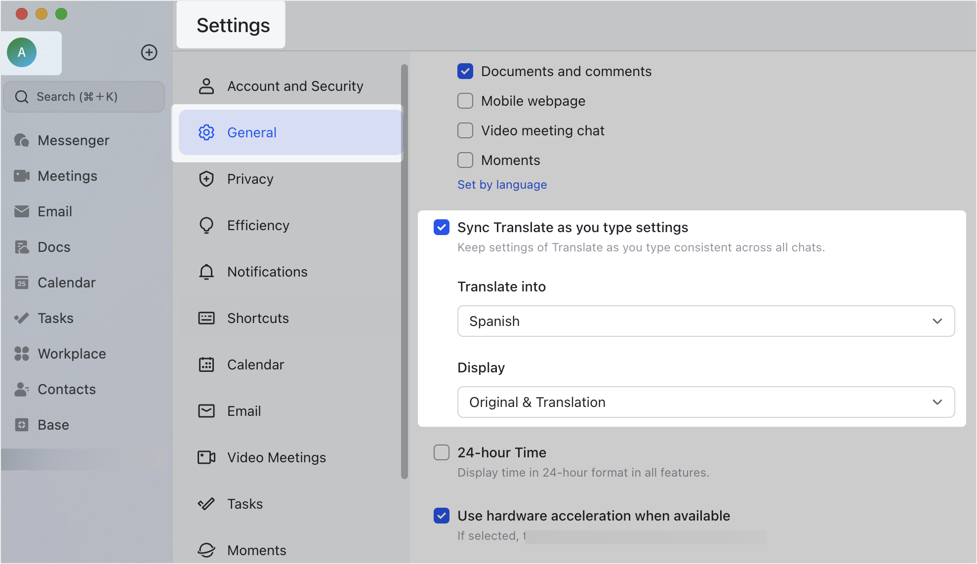Click the Moments planet icon
The width and height of the screenshot is (977, 564).
(206, 550)
